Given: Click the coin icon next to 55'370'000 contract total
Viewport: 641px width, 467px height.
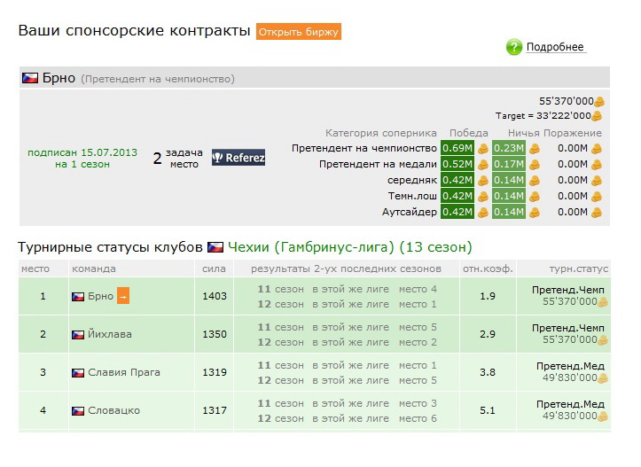Looking at the screenshot, I should [599, 101].
